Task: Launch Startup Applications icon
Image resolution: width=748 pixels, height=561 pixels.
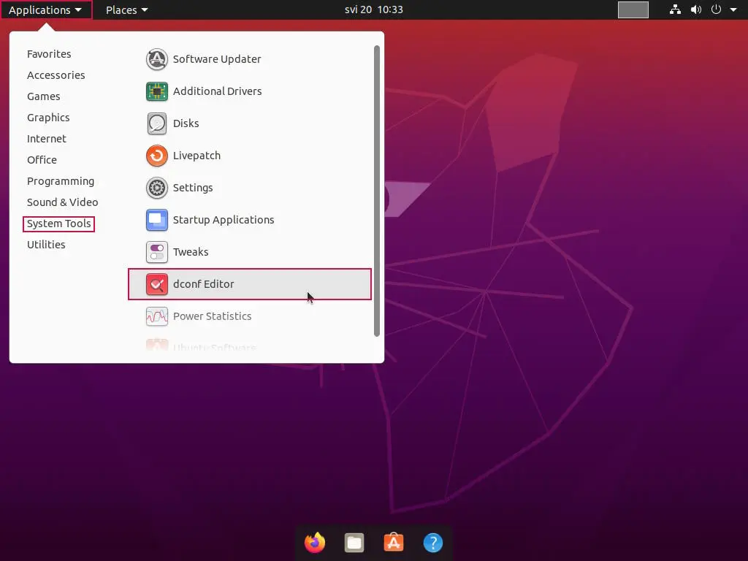Action: pos(157,220)
